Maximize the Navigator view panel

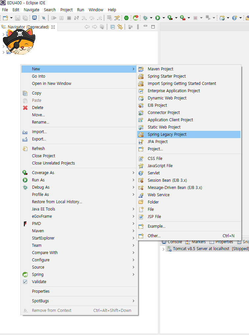click(153, 27)
